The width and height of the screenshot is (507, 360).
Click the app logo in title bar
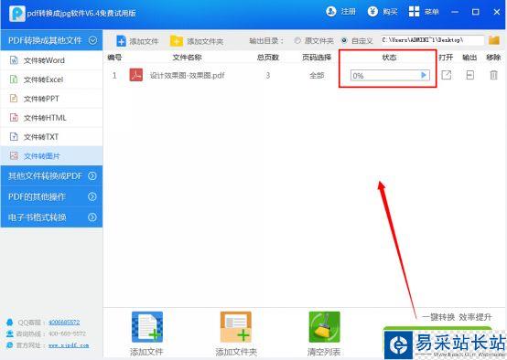tap(17, 14)
